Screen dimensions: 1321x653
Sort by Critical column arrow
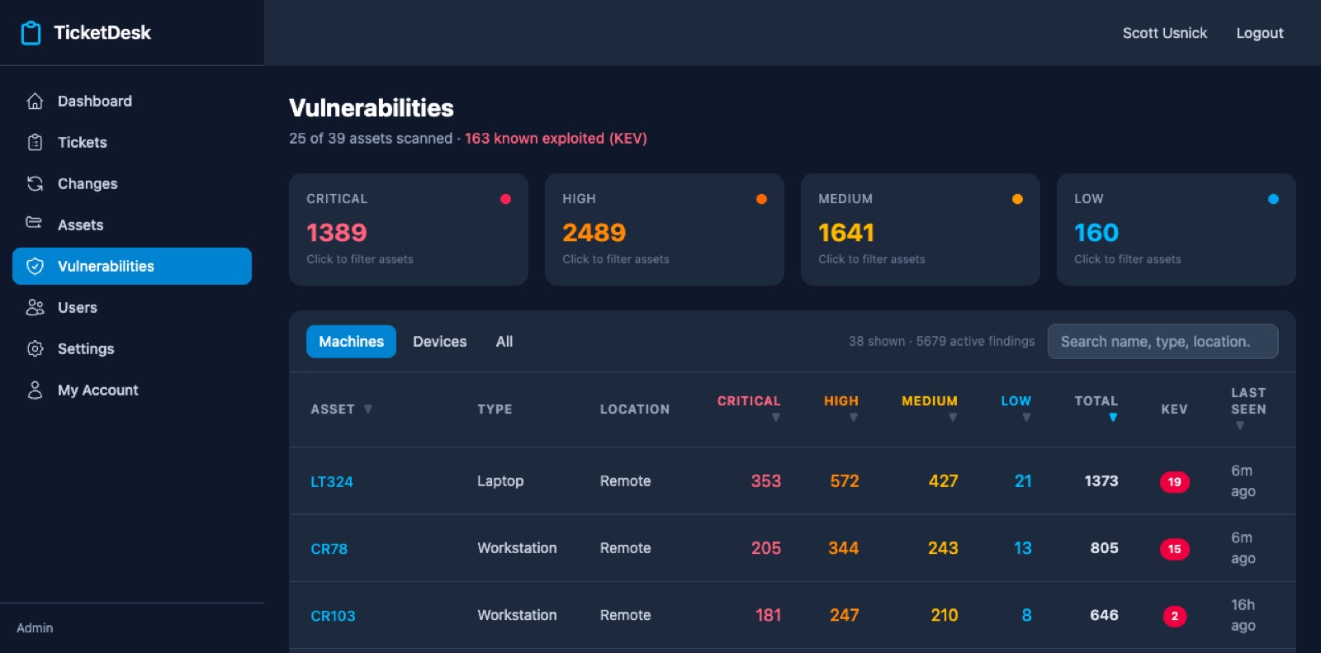point(775,418)
